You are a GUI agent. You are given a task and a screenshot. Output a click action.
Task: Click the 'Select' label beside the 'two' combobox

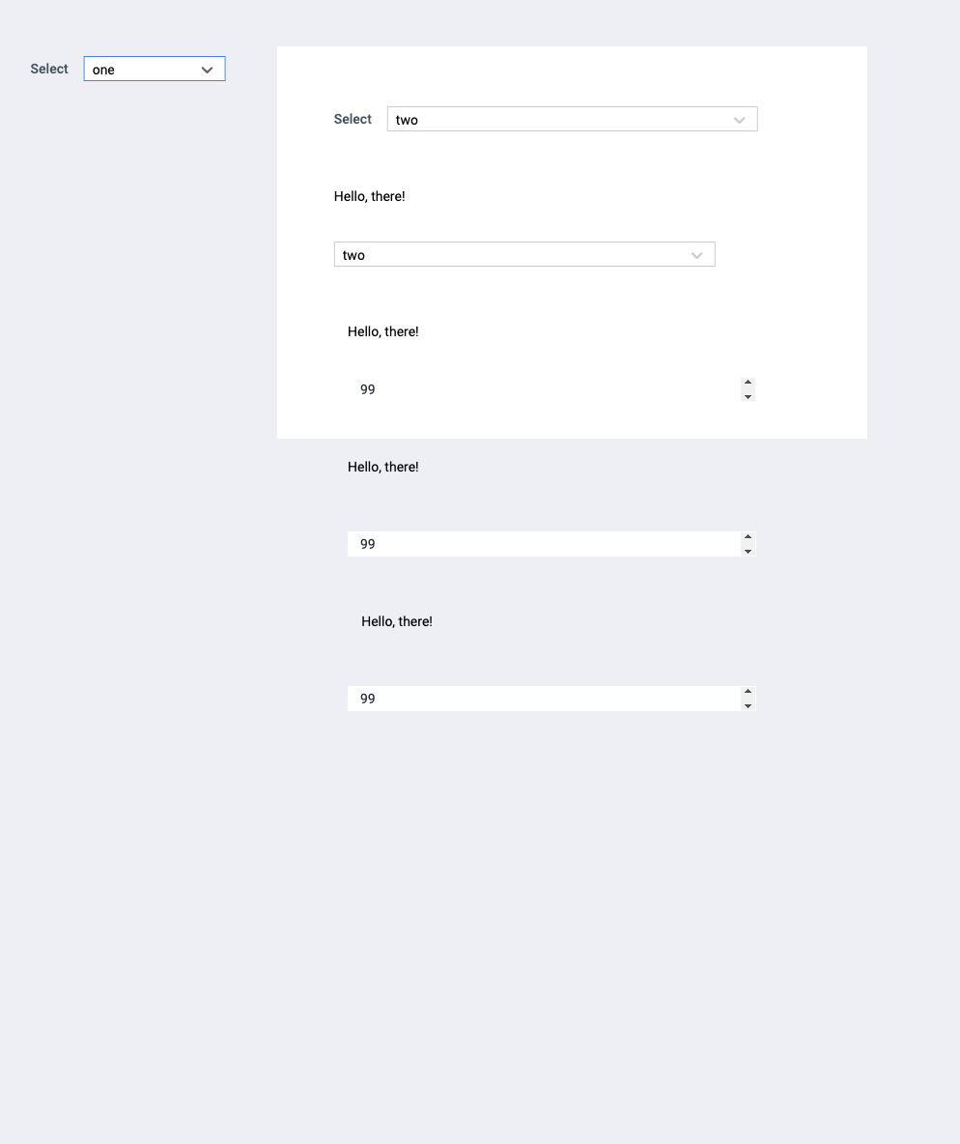click(x=353, y=119)
